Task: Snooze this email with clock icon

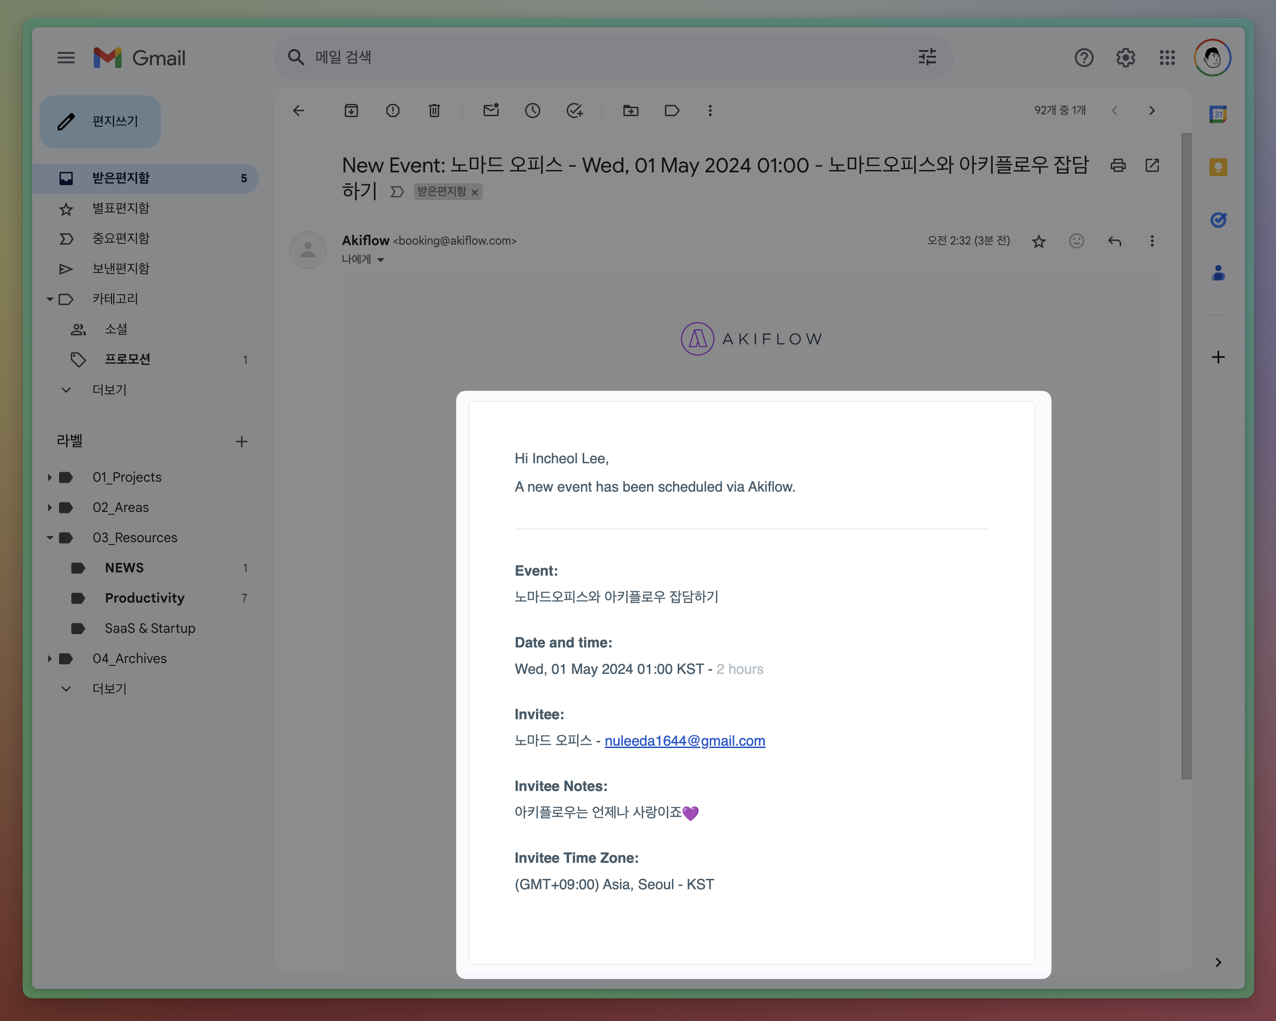Action: coord(532,111)
